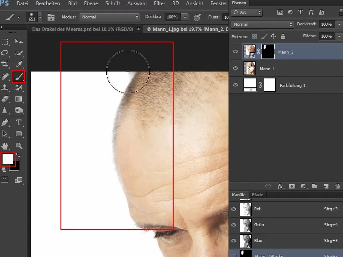Hide the Mann 1 layer
This screenshot has width=343, height=257.
pyautogui.click(x=235, y=68)
